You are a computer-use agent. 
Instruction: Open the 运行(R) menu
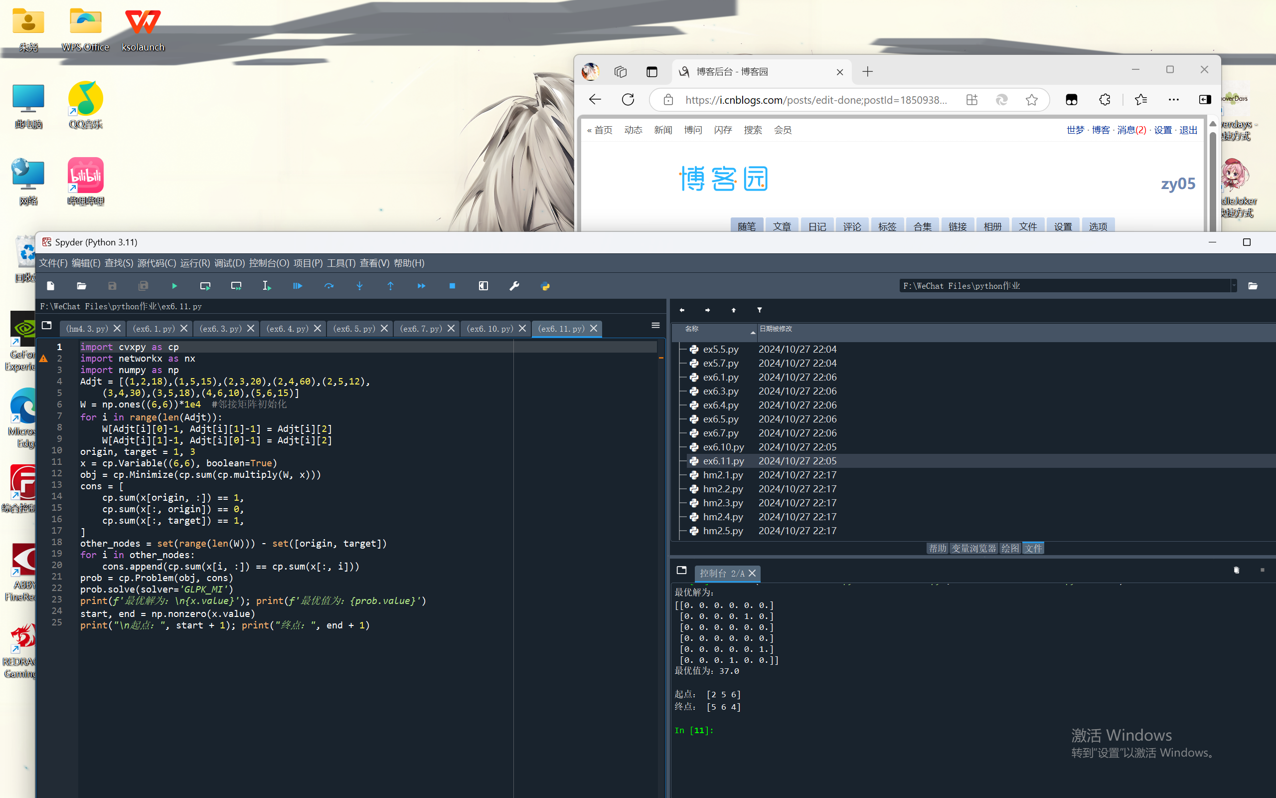tap(194, 263)
